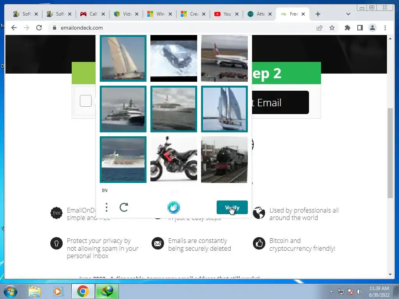Click the thumbs-up Bitcoin friendly icon

[x=259, y=243]
